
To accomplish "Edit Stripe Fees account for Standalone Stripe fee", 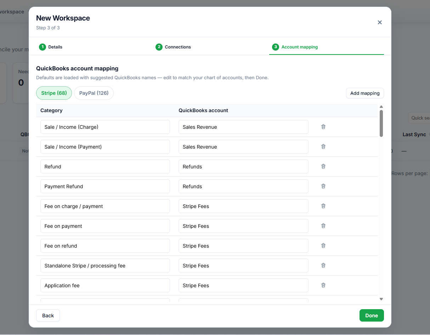I will [243, 266].
